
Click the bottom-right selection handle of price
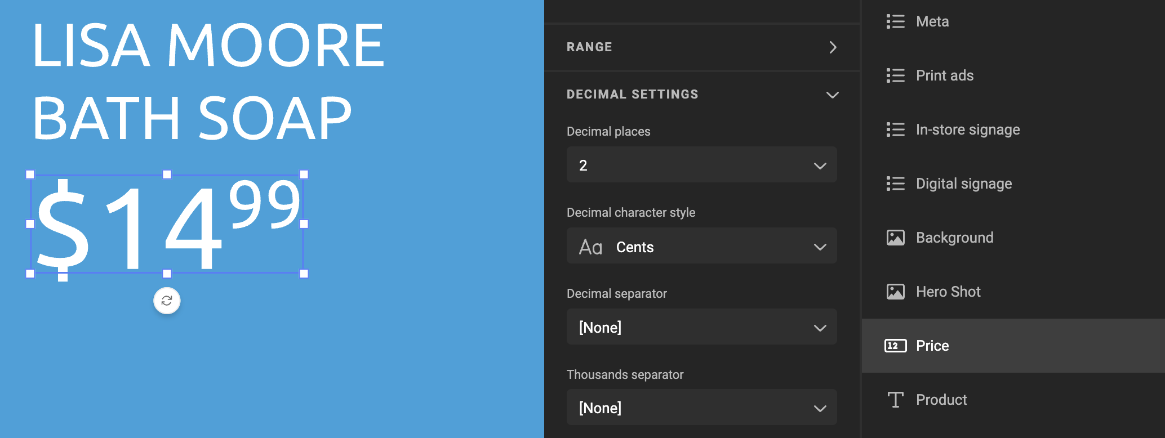pos(304,274)
